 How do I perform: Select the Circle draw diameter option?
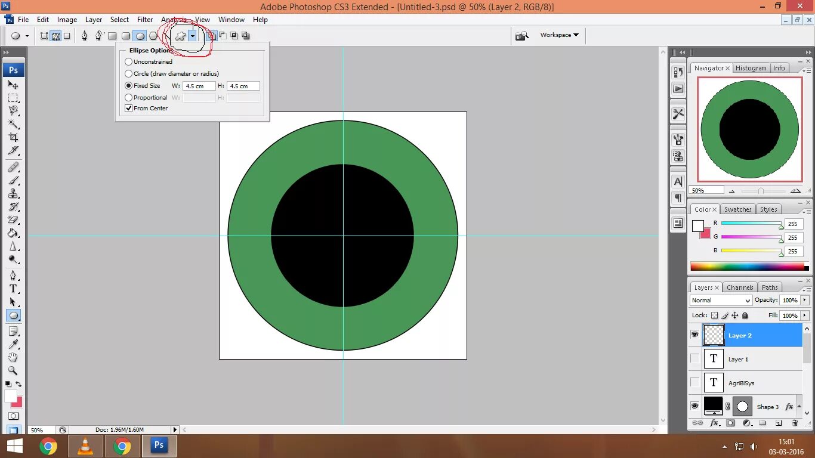pyautogui.click(x=128, y=73)
